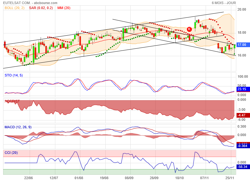Click the -3.00 ACCDIST axis label
This screenshot has width=250, height=181.
(x=242, y=110)
